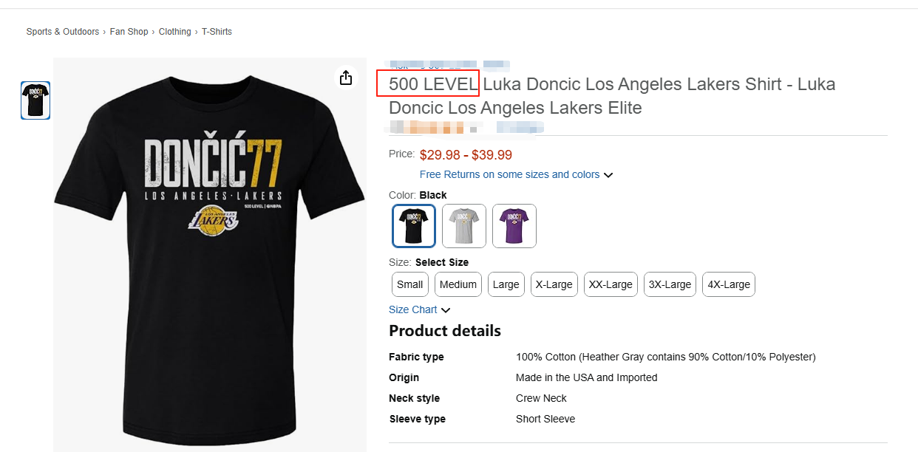The height and width of the screenshot is (452, 918).
Task: Expand the Size Chart dropdown
Action: 419,310
